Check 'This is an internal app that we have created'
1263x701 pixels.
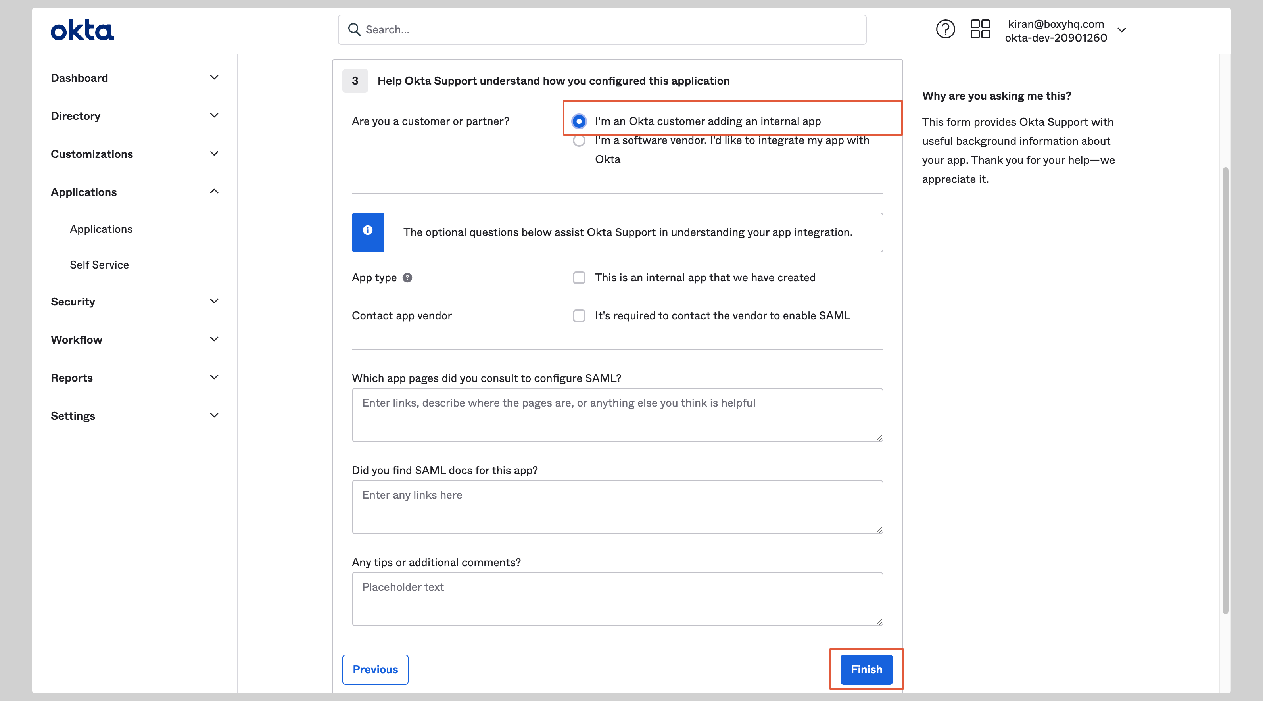tap(579, 277)
